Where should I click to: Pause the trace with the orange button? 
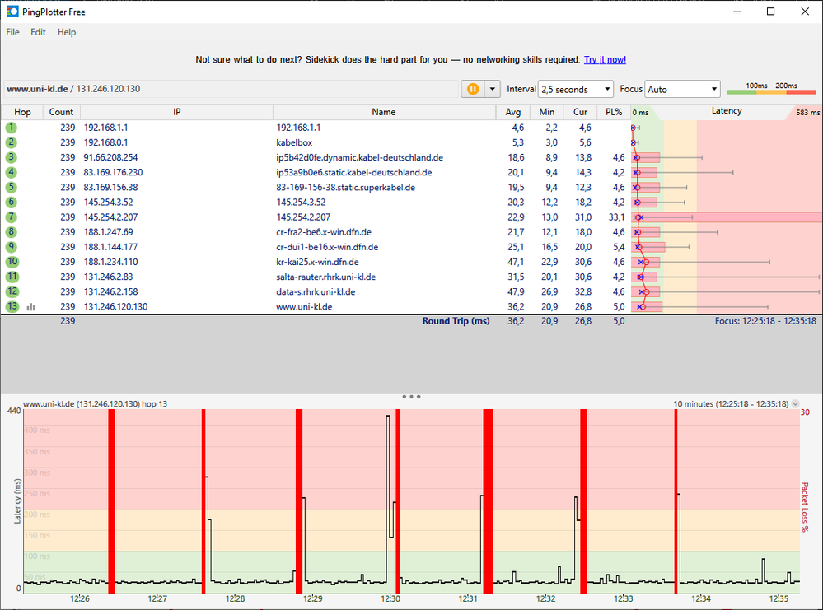point(473,89)
